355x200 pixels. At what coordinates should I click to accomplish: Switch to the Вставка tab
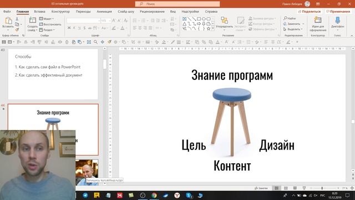pos(39,11)
